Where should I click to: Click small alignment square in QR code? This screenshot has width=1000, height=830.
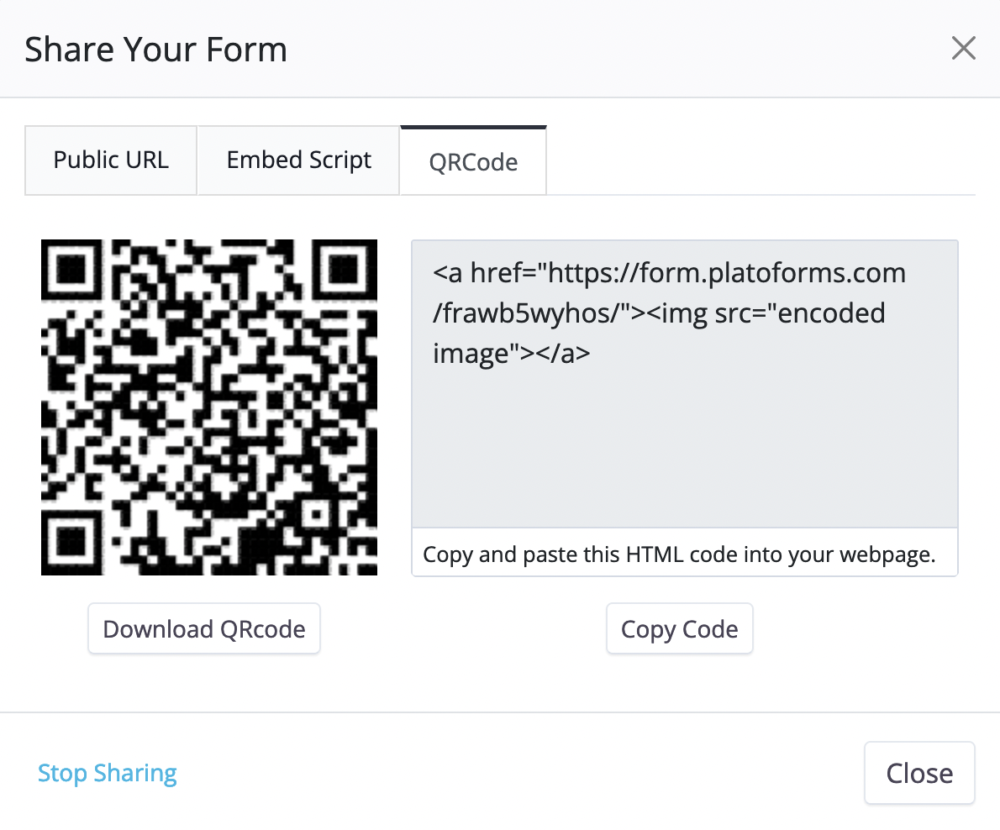316,513
